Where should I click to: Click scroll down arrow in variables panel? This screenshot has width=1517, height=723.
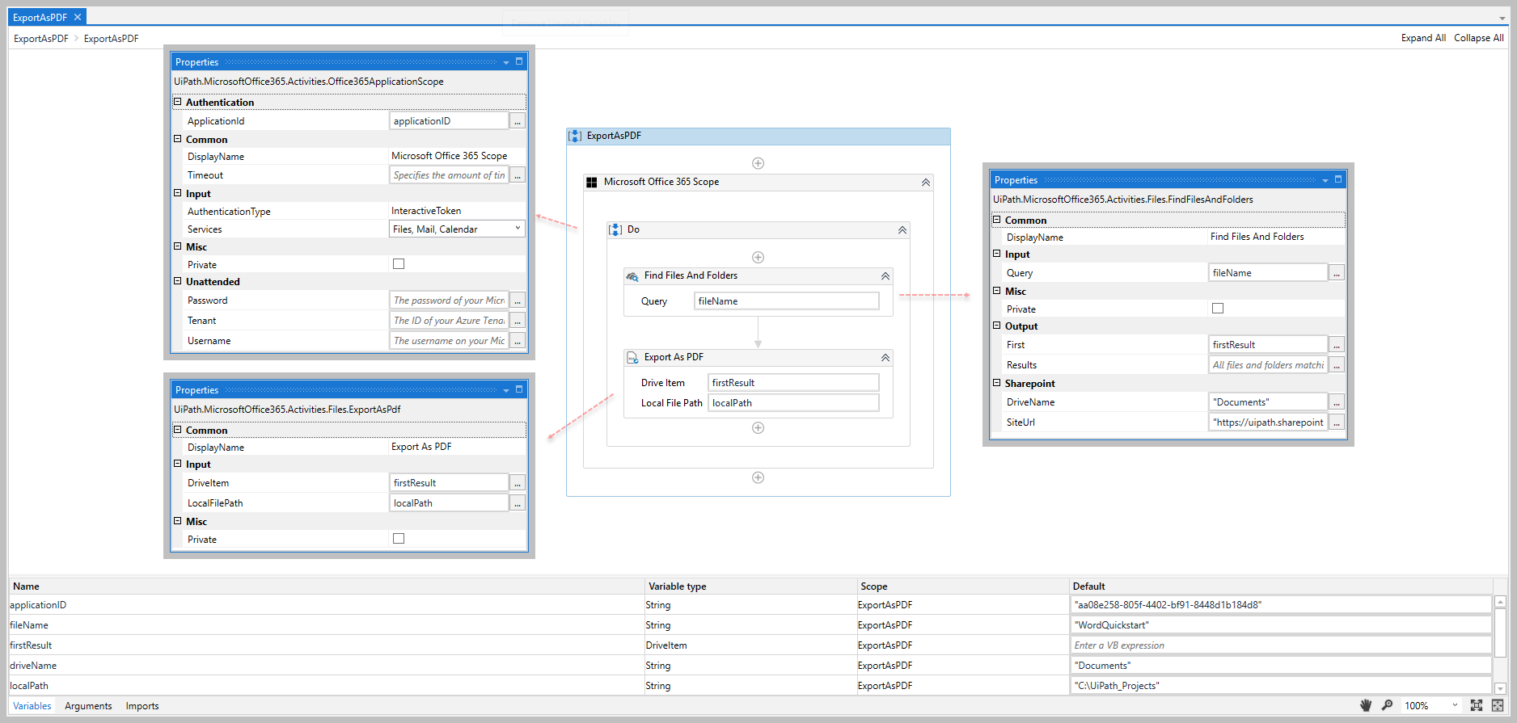point(1501,689)
